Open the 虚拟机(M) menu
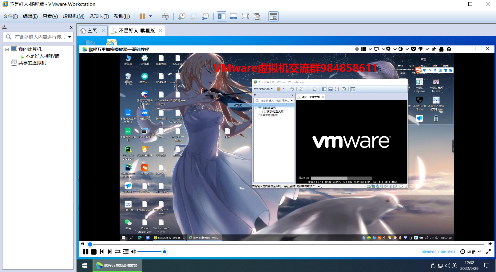Image resolution: width=496 pixels, height=272 pixels. point(73,16)
